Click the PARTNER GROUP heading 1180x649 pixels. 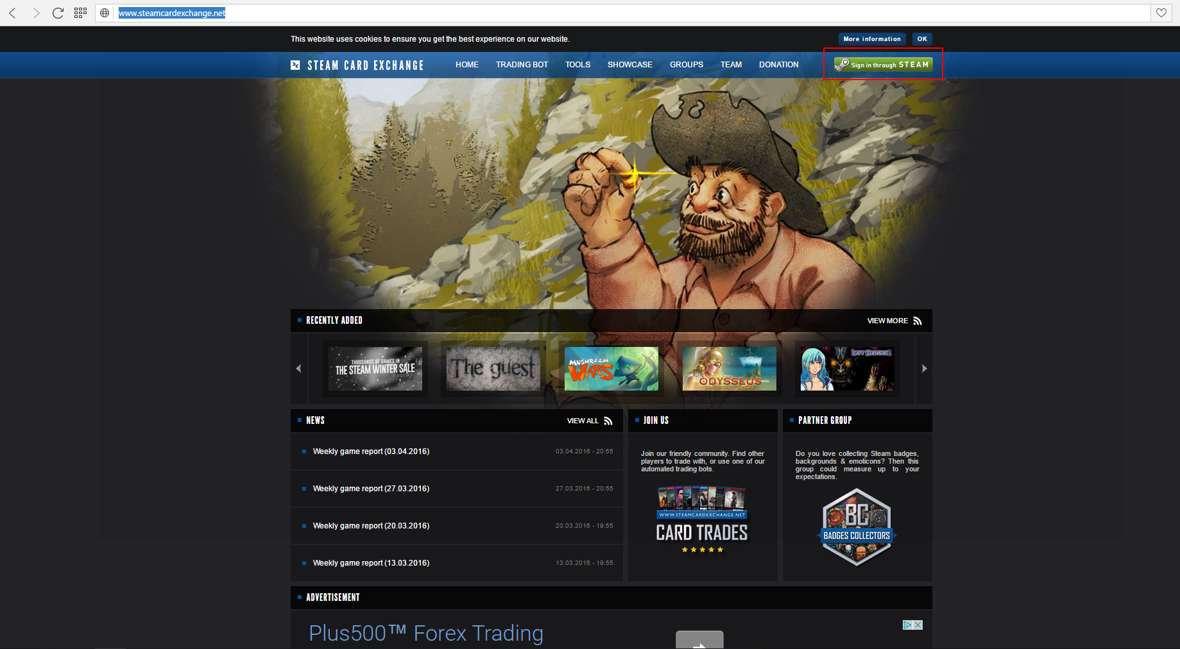(x=825, y=421)
